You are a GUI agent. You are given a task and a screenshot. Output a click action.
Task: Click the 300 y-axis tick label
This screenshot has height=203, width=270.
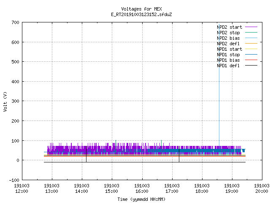[15, 101]
